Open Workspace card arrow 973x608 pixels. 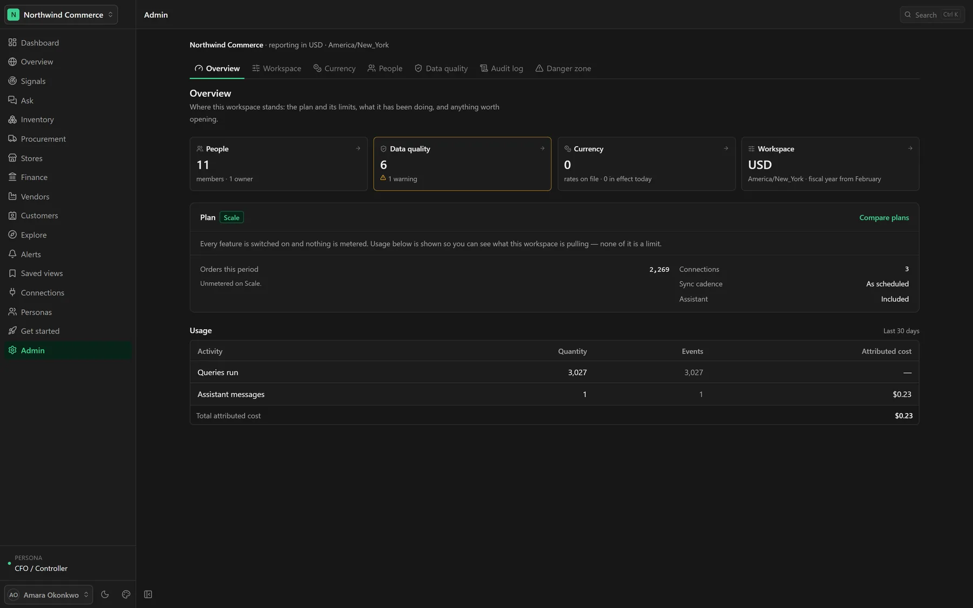click(x=910, y=148)
